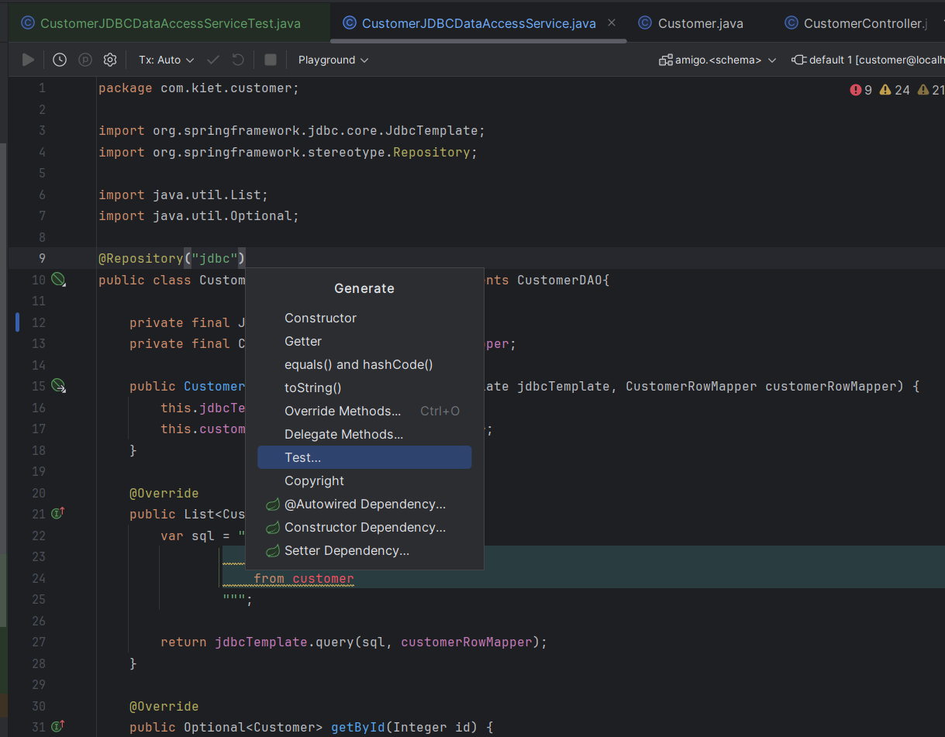The width and height of the screenshot is (945, 737).
Task: Click CustomerDAO in the class declaration
Action: coord(559,280)
